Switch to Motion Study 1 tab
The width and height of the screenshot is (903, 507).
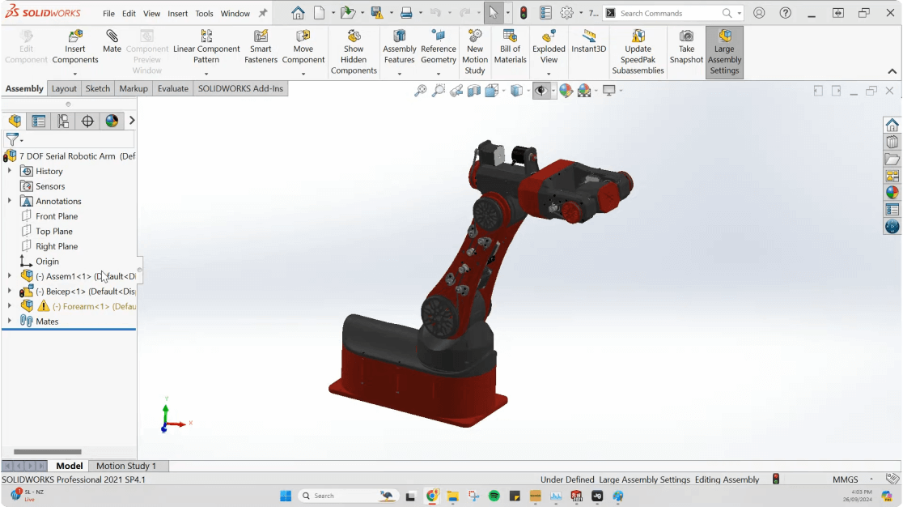point(126,466)
